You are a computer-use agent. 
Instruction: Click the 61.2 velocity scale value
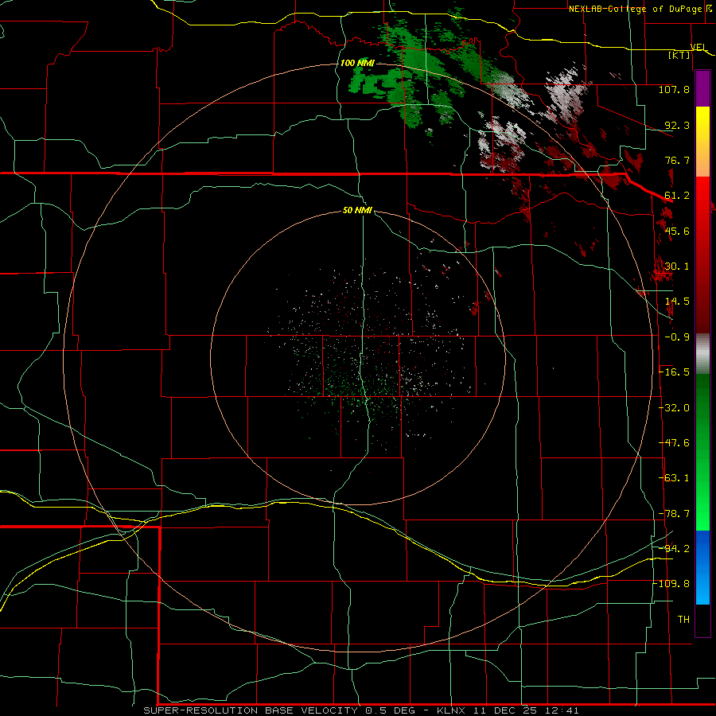click(x=677, y=196)
